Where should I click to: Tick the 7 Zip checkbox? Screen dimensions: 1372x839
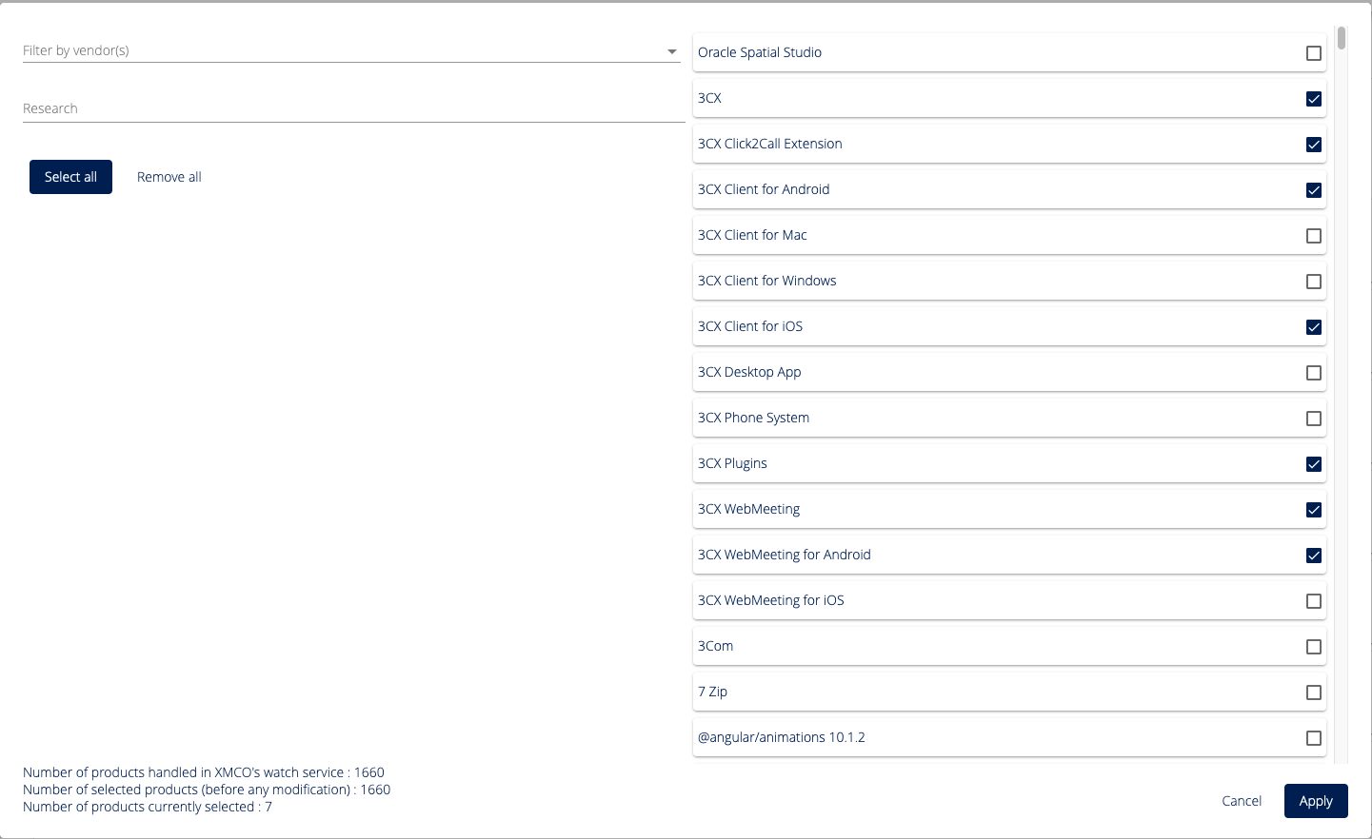point(1314,693)
